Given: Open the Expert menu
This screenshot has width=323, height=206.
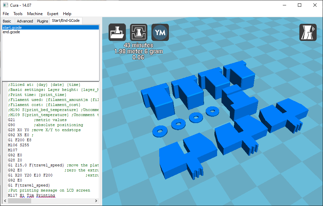Looking at the screenshot, I should coord(53,14).
